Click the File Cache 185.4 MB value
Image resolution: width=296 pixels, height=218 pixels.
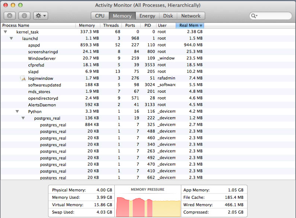[x=234, y=197]
